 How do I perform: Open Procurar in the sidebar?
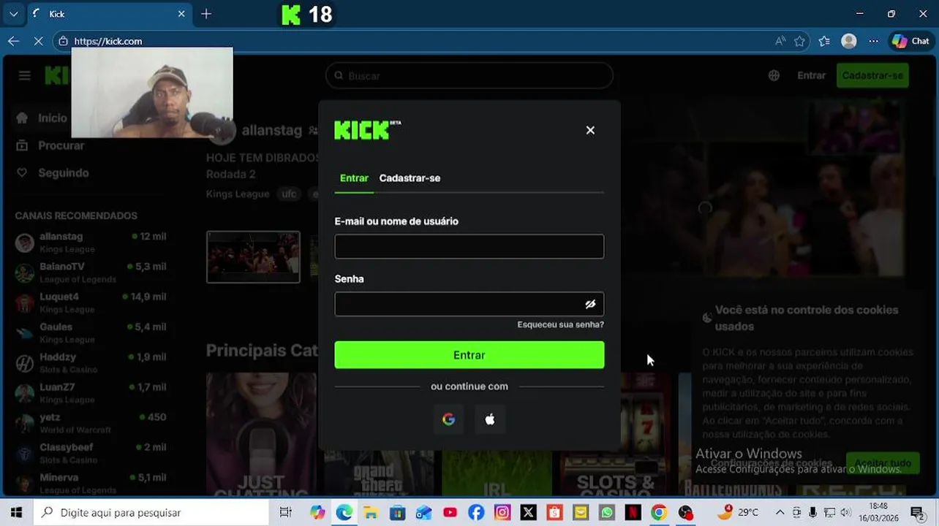coord(50,145)
